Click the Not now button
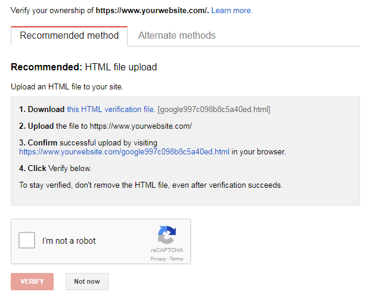Image resolution: width=378 pixels, height=301 pixels. [87, 281]
